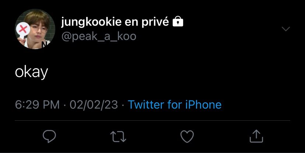The image size is (305, 153).
Task: Open the Twitter for iPhone source link
Action: pyautogui.click(x=175, y=105)
